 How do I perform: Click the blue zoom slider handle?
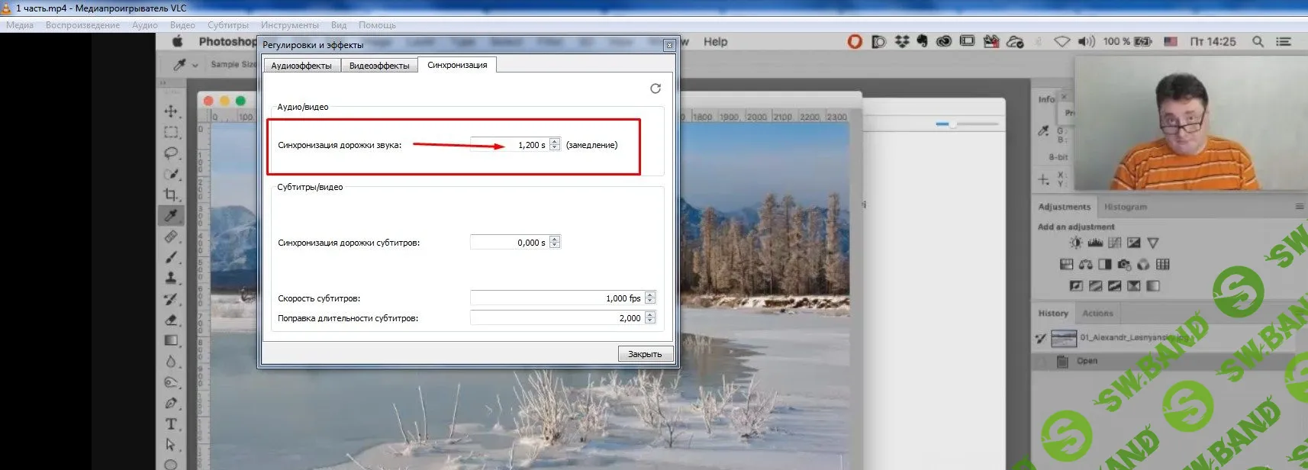coord(951,124)
